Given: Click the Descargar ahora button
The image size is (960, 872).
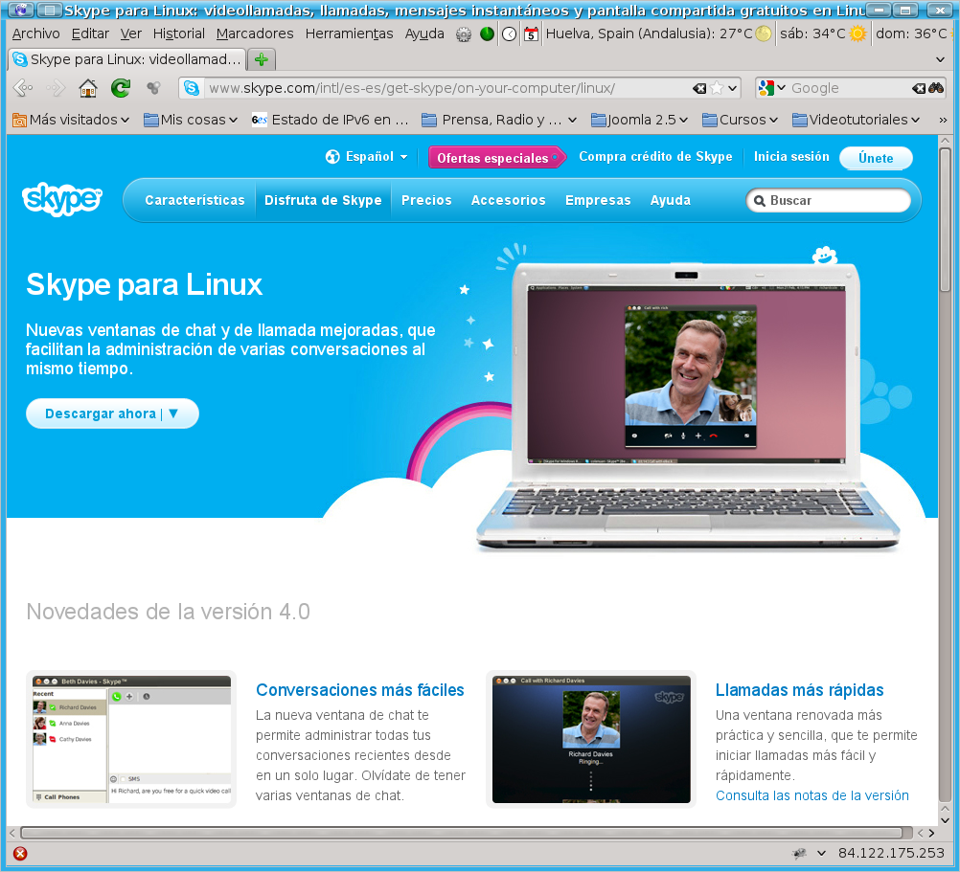Looking at the screenshot, I should click(x=112, y=414).
